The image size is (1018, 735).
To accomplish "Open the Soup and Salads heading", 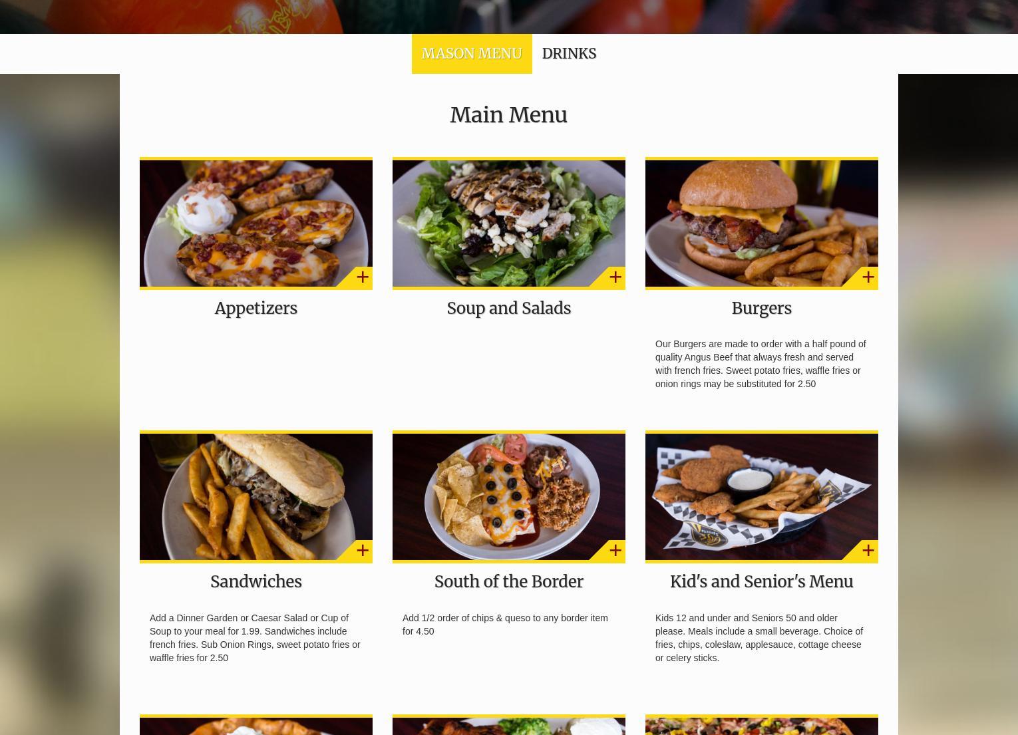I will pos(509,309).
